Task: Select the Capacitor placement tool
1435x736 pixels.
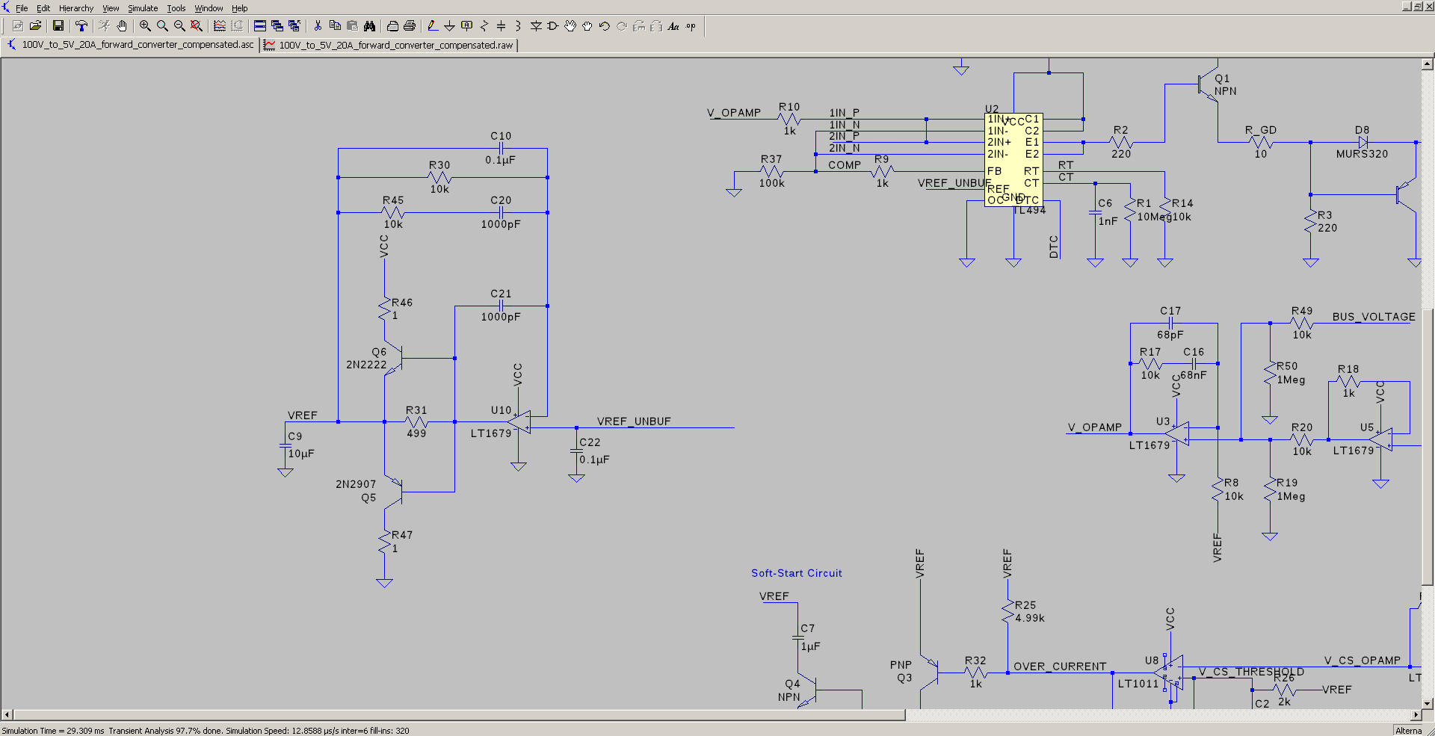Action: point(502,26)
